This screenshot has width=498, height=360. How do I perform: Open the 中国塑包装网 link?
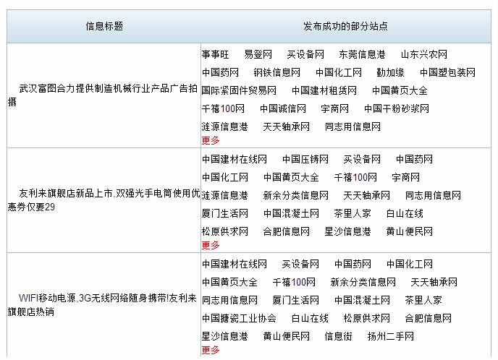tap(447, 72)
